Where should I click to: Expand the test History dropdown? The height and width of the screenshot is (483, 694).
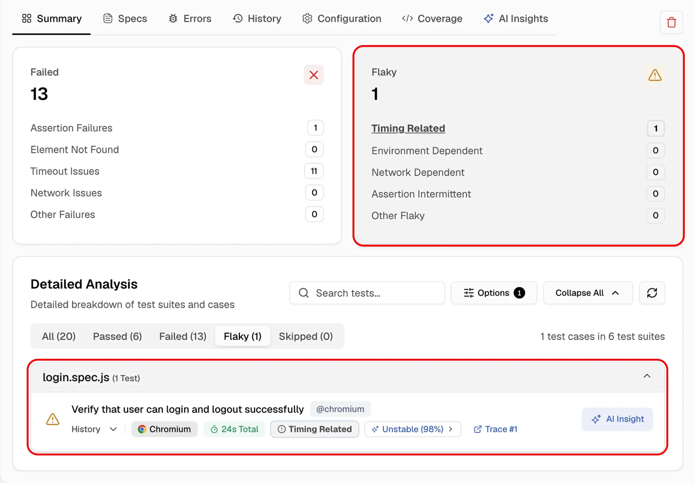[x=94, y=429]
